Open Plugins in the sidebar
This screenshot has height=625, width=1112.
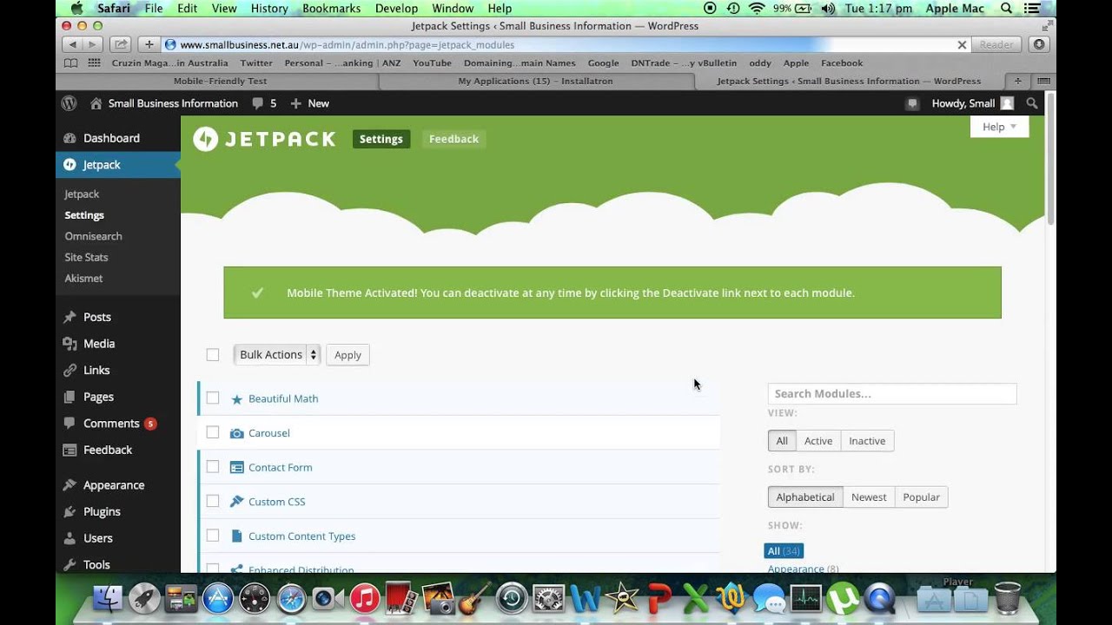point(102,511)
